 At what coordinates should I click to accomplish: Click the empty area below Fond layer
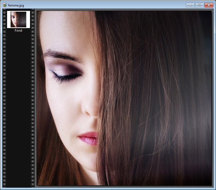[18, 109]
